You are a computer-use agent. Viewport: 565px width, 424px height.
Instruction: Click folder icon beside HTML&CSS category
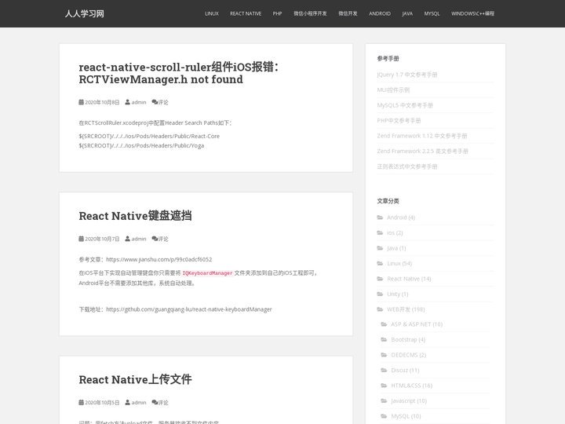coord(384,386)
